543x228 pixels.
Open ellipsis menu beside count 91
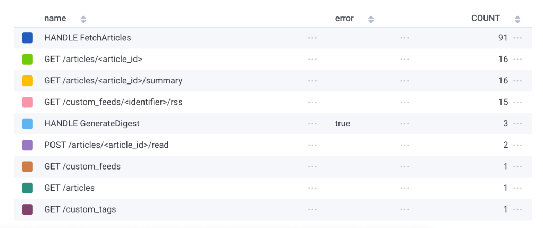pos(518,38)
